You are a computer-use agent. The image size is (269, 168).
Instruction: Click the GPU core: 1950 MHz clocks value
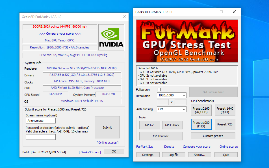(82, 81)
